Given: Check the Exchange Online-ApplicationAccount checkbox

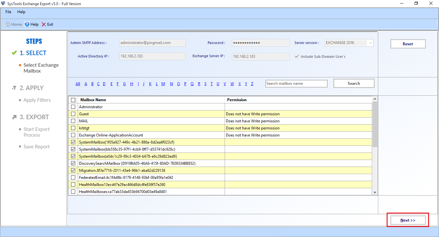Looking at the screenshot, I should click(x=73, y=135).
